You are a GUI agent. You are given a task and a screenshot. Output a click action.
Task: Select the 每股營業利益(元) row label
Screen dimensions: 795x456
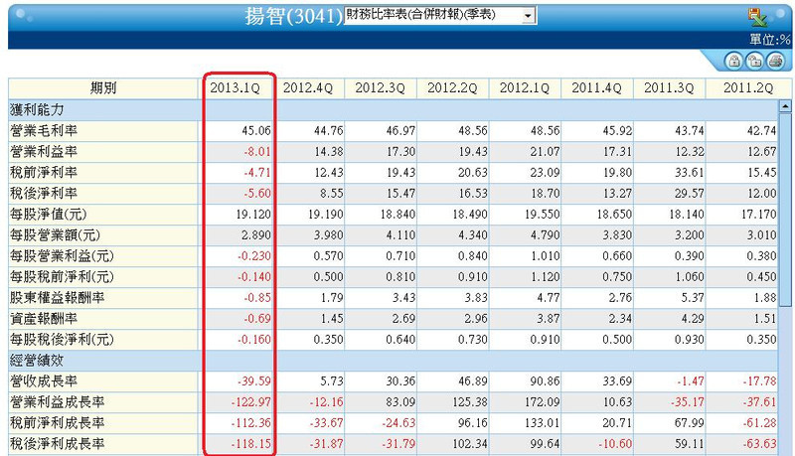(62, 256)
